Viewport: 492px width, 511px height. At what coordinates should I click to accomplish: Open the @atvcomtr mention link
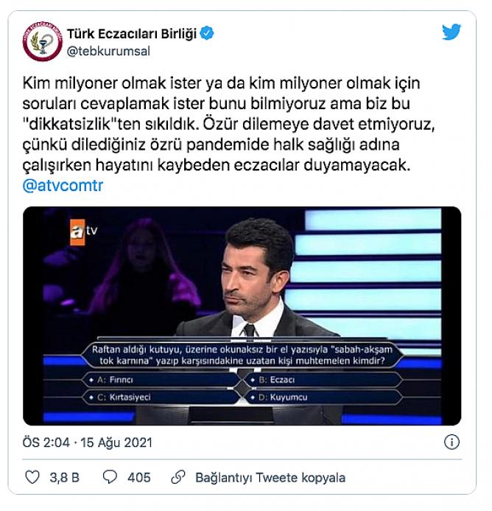click(x=63, y=185)
